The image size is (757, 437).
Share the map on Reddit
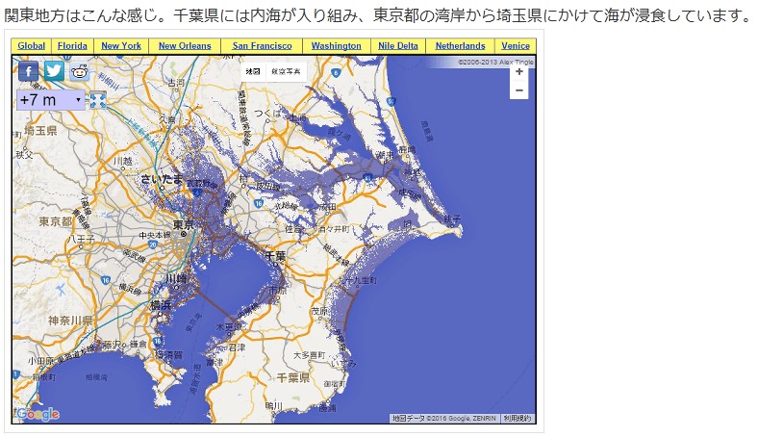(78, 71)
